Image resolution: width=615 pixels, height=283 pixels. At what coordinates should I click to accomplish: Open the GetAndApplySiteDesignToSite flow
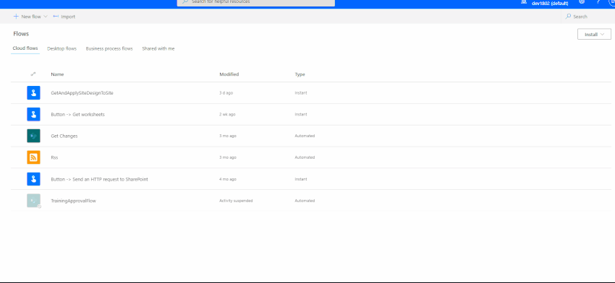point(82,93)
